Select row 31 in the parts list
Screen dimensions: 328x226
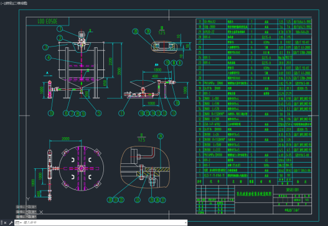tap(254, 21)
